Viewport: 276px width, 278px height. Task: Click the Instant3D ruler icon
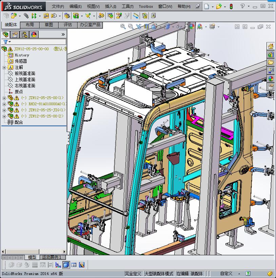click(136, 16)
